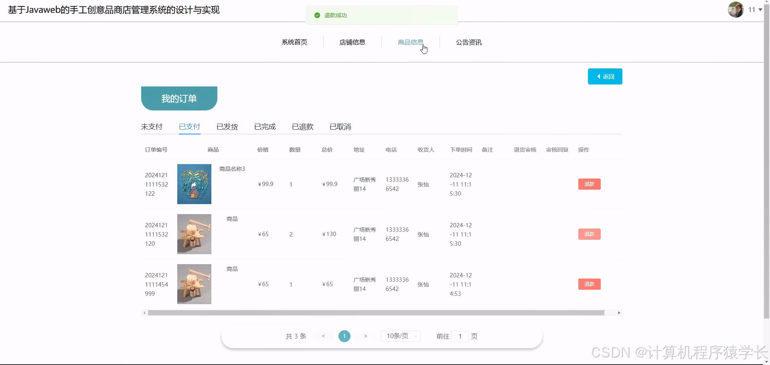
Task: Open the 公告资讯 navigation menu
Action: click(468, 42)
